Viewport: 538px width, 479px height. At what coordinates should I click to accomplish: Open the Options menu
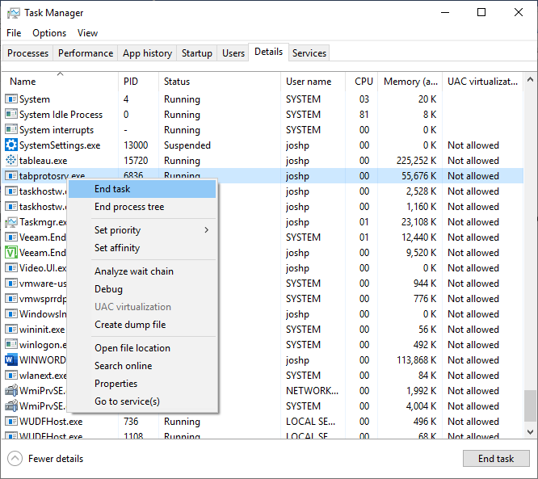click(x=49, y=33)
